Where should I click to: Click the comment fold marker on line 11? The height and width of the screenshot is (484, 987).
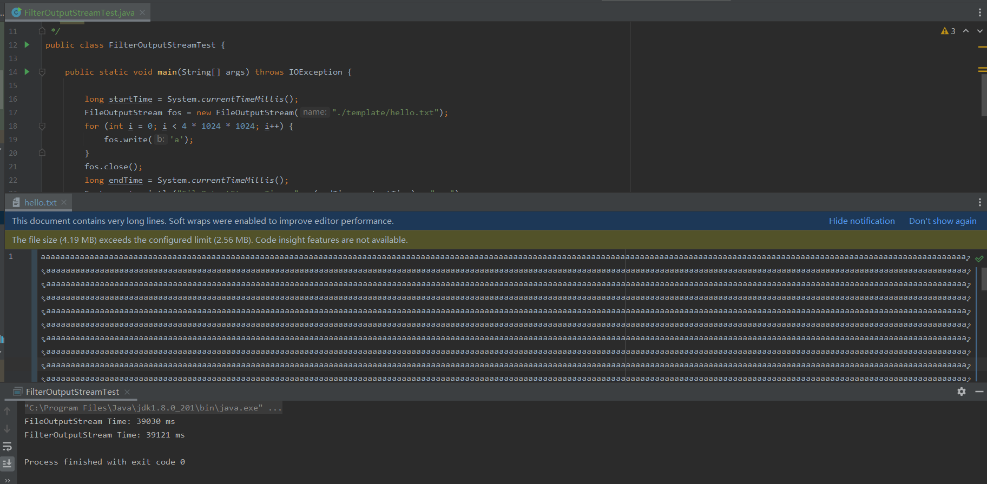[x=42, y=31]
